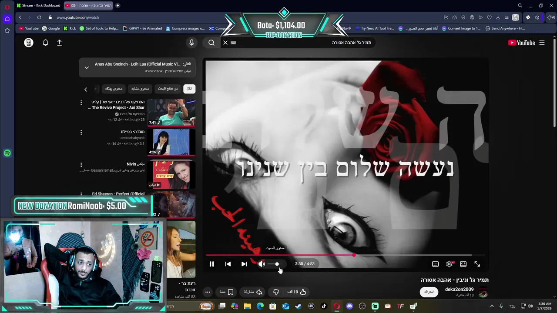Open video settings gear

(x=450, y=264)
